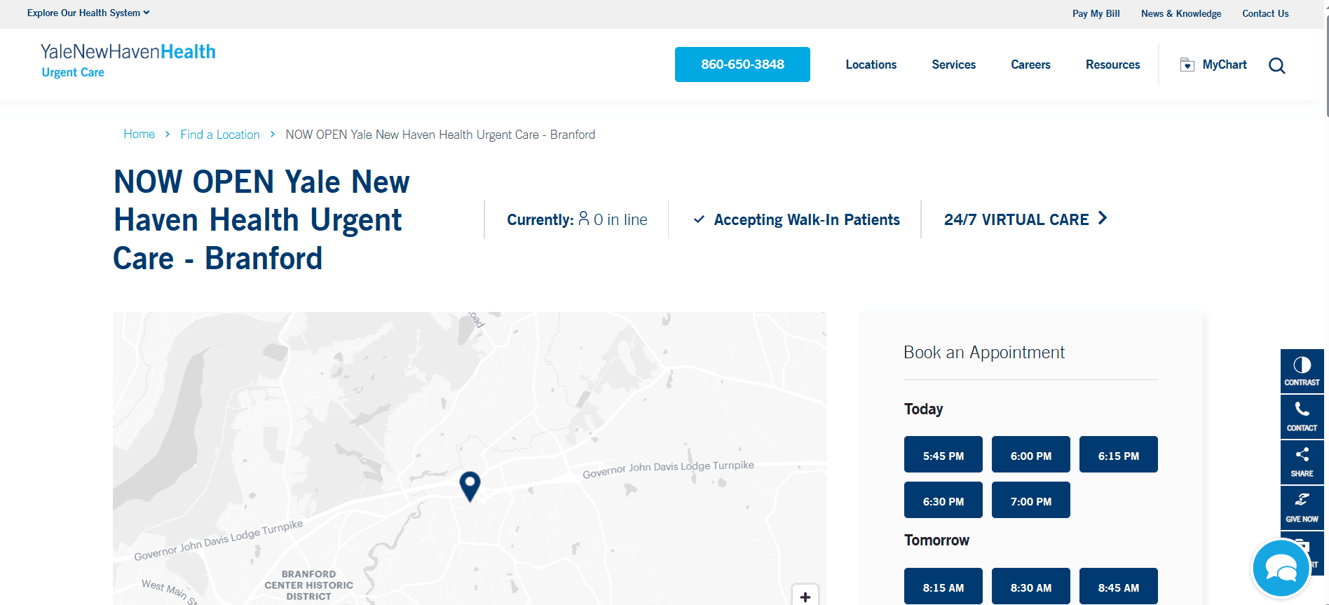Image resolution: width=1329 pixels, height=605 pixels.
Task: Click the 24/7 Virtual Care arrow
Action: click(x=1103, y=218)
